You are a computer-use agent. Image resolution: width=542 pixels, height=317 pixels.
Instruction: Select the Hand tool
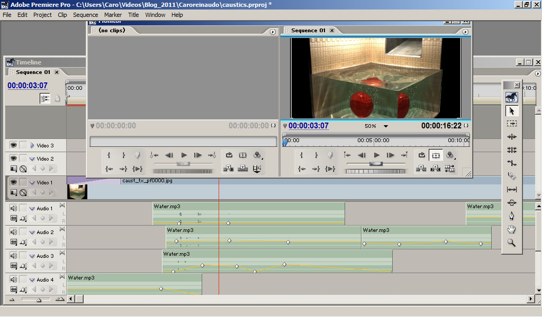pyautogui.click(x=512, y=229)
